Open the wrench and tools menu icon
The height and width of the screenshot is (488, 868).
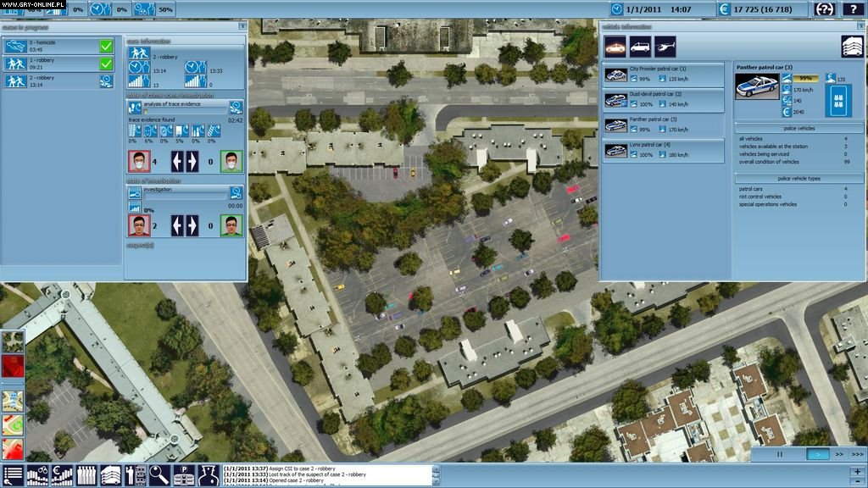click(x=136, y=475)
